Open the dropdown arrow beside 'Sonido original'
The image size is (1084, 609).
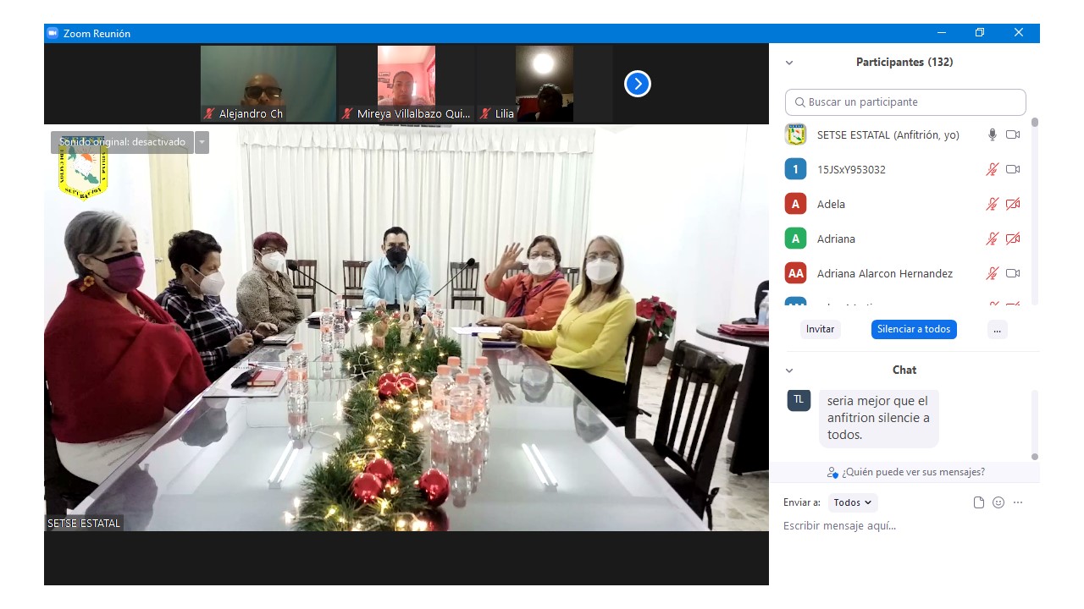coord(202,142)
